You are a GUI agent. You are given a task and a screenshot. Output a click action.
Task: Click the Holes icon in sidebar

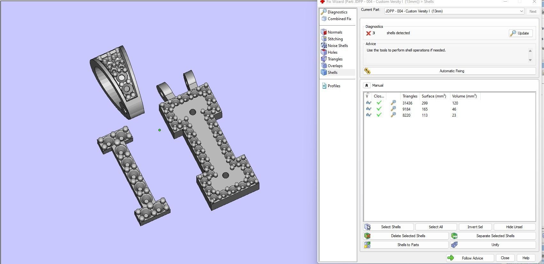tap(324, 52)
